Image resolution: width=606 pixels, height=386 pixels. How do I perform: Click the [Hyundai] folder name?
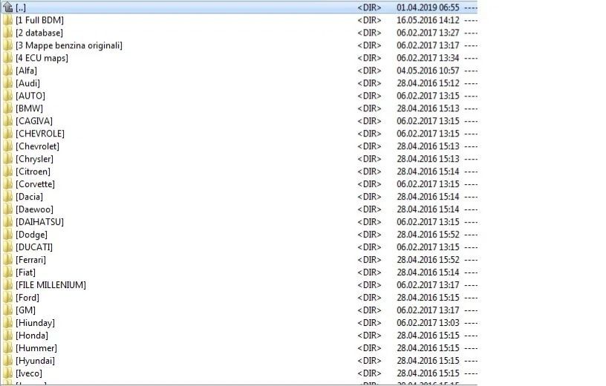35,361
